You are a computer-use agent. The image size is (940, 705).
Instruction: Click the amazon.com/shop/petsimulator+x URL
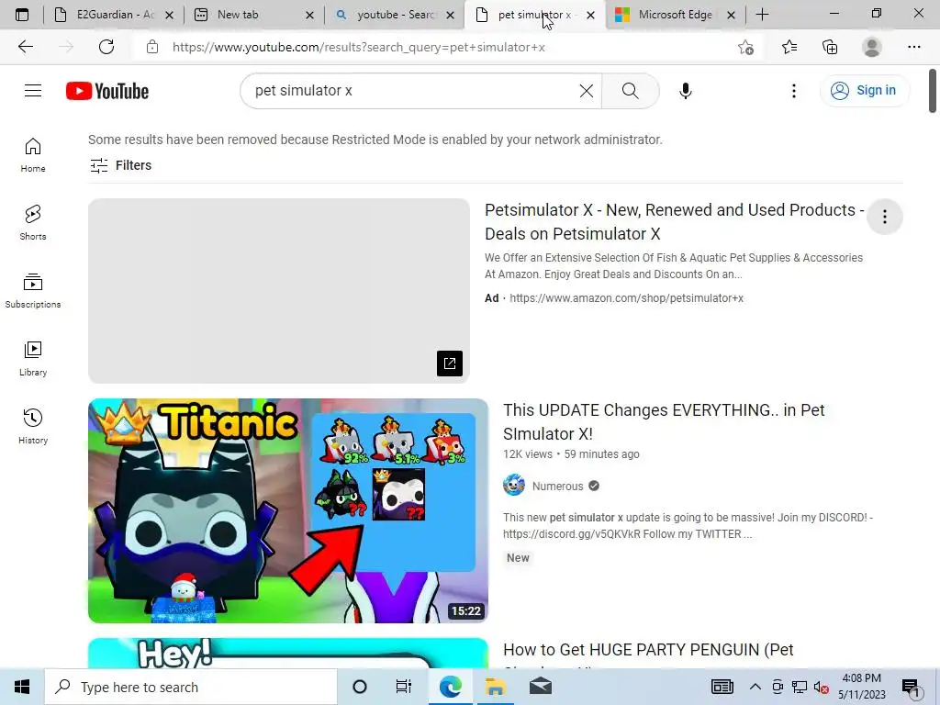point(626,298)
